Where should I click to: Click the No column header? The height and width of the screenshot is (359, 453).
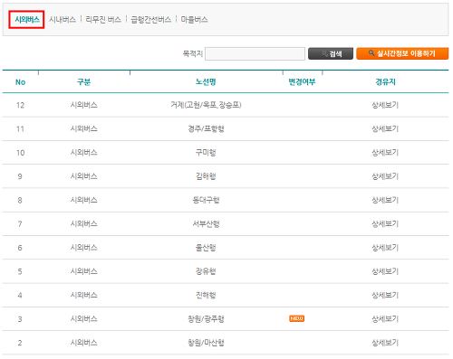click(x=20, y=82)
